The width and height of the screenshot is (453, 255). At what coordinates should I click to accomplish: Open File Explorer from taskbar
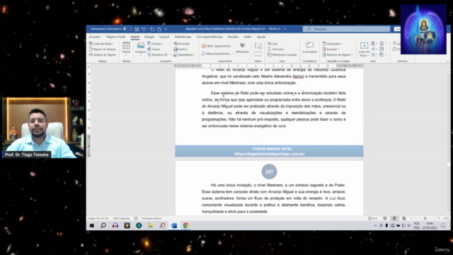[151, 225]
